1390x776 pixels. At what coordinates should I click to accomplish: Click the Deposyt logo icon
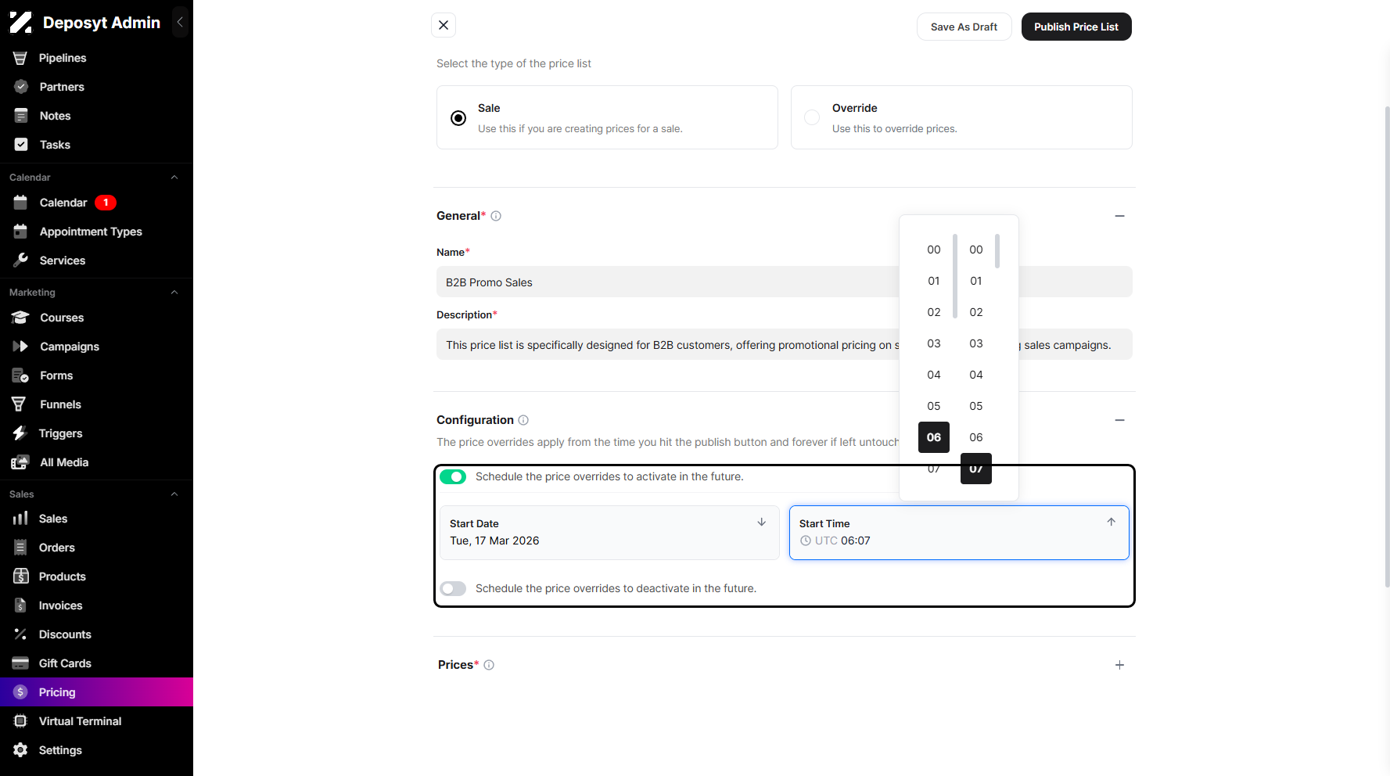click(21, 23)
